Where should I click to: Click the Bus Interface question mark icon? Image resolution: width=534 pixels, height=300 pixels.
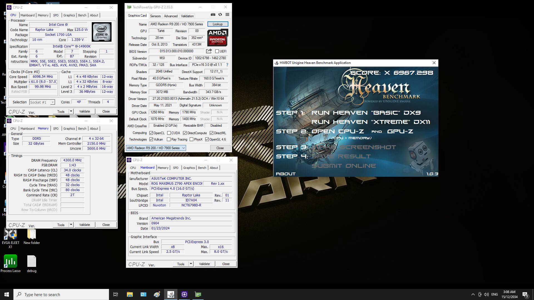click(x=227, y=65)
